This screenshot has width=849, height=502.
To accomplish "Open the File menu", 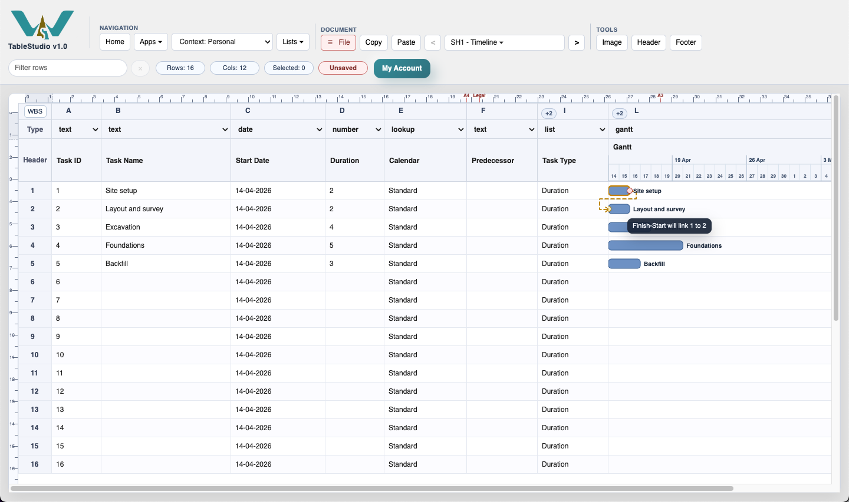I will 338,42.
